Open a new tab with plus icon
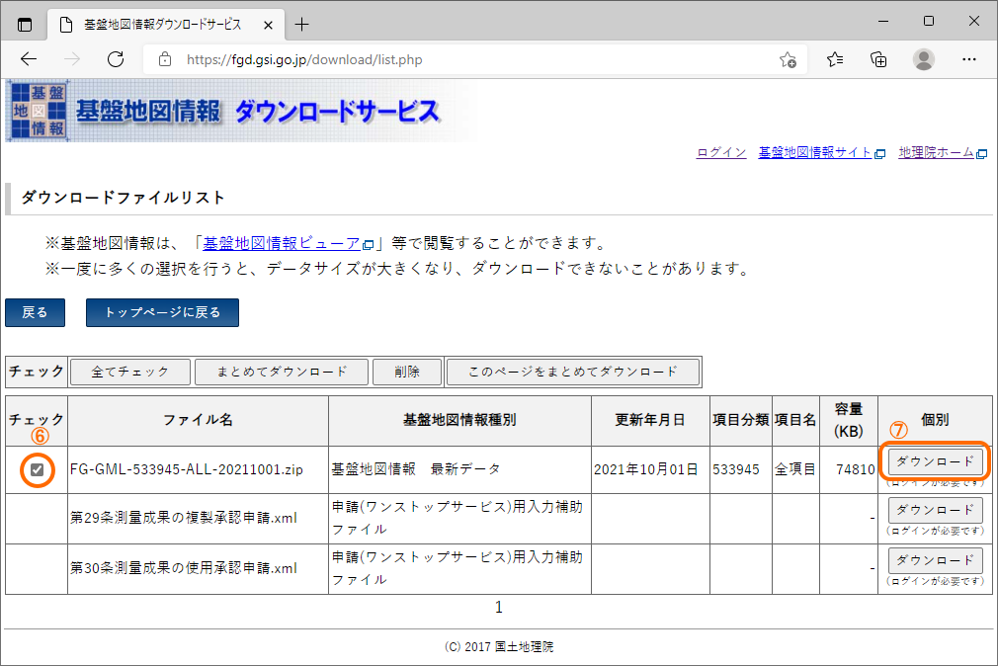The width and height of the screenshot is (998, 666). click(301, 24)
